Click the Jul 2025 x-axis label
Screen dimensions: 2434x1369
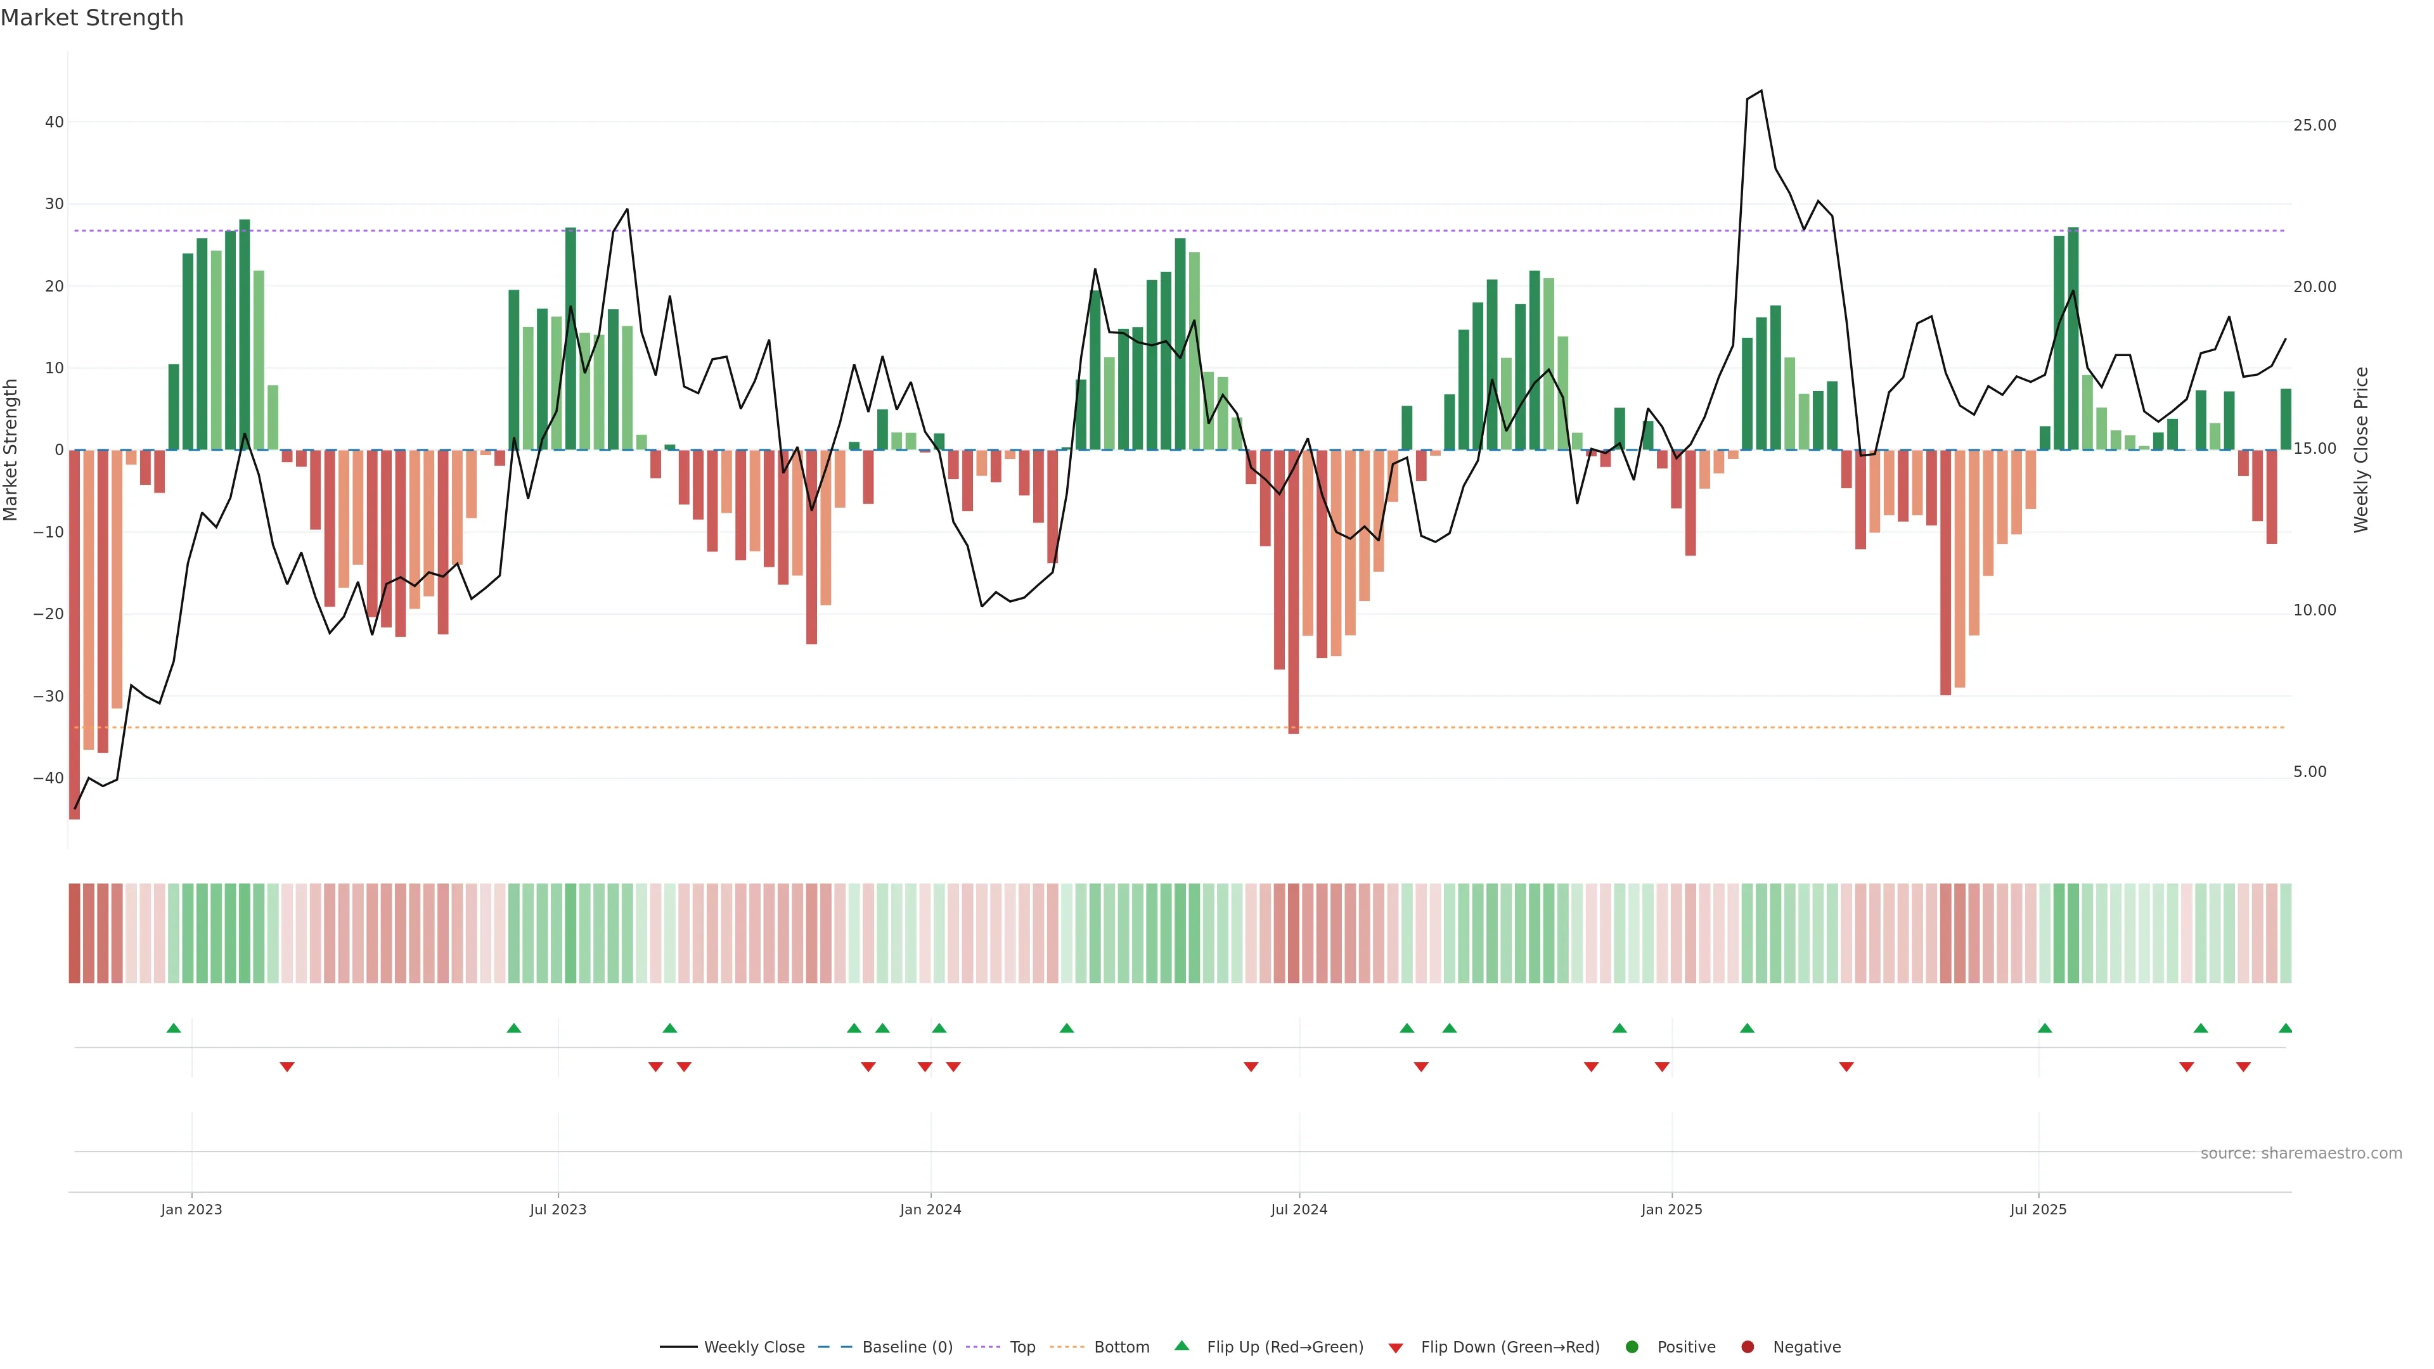coord(2038,1209)
